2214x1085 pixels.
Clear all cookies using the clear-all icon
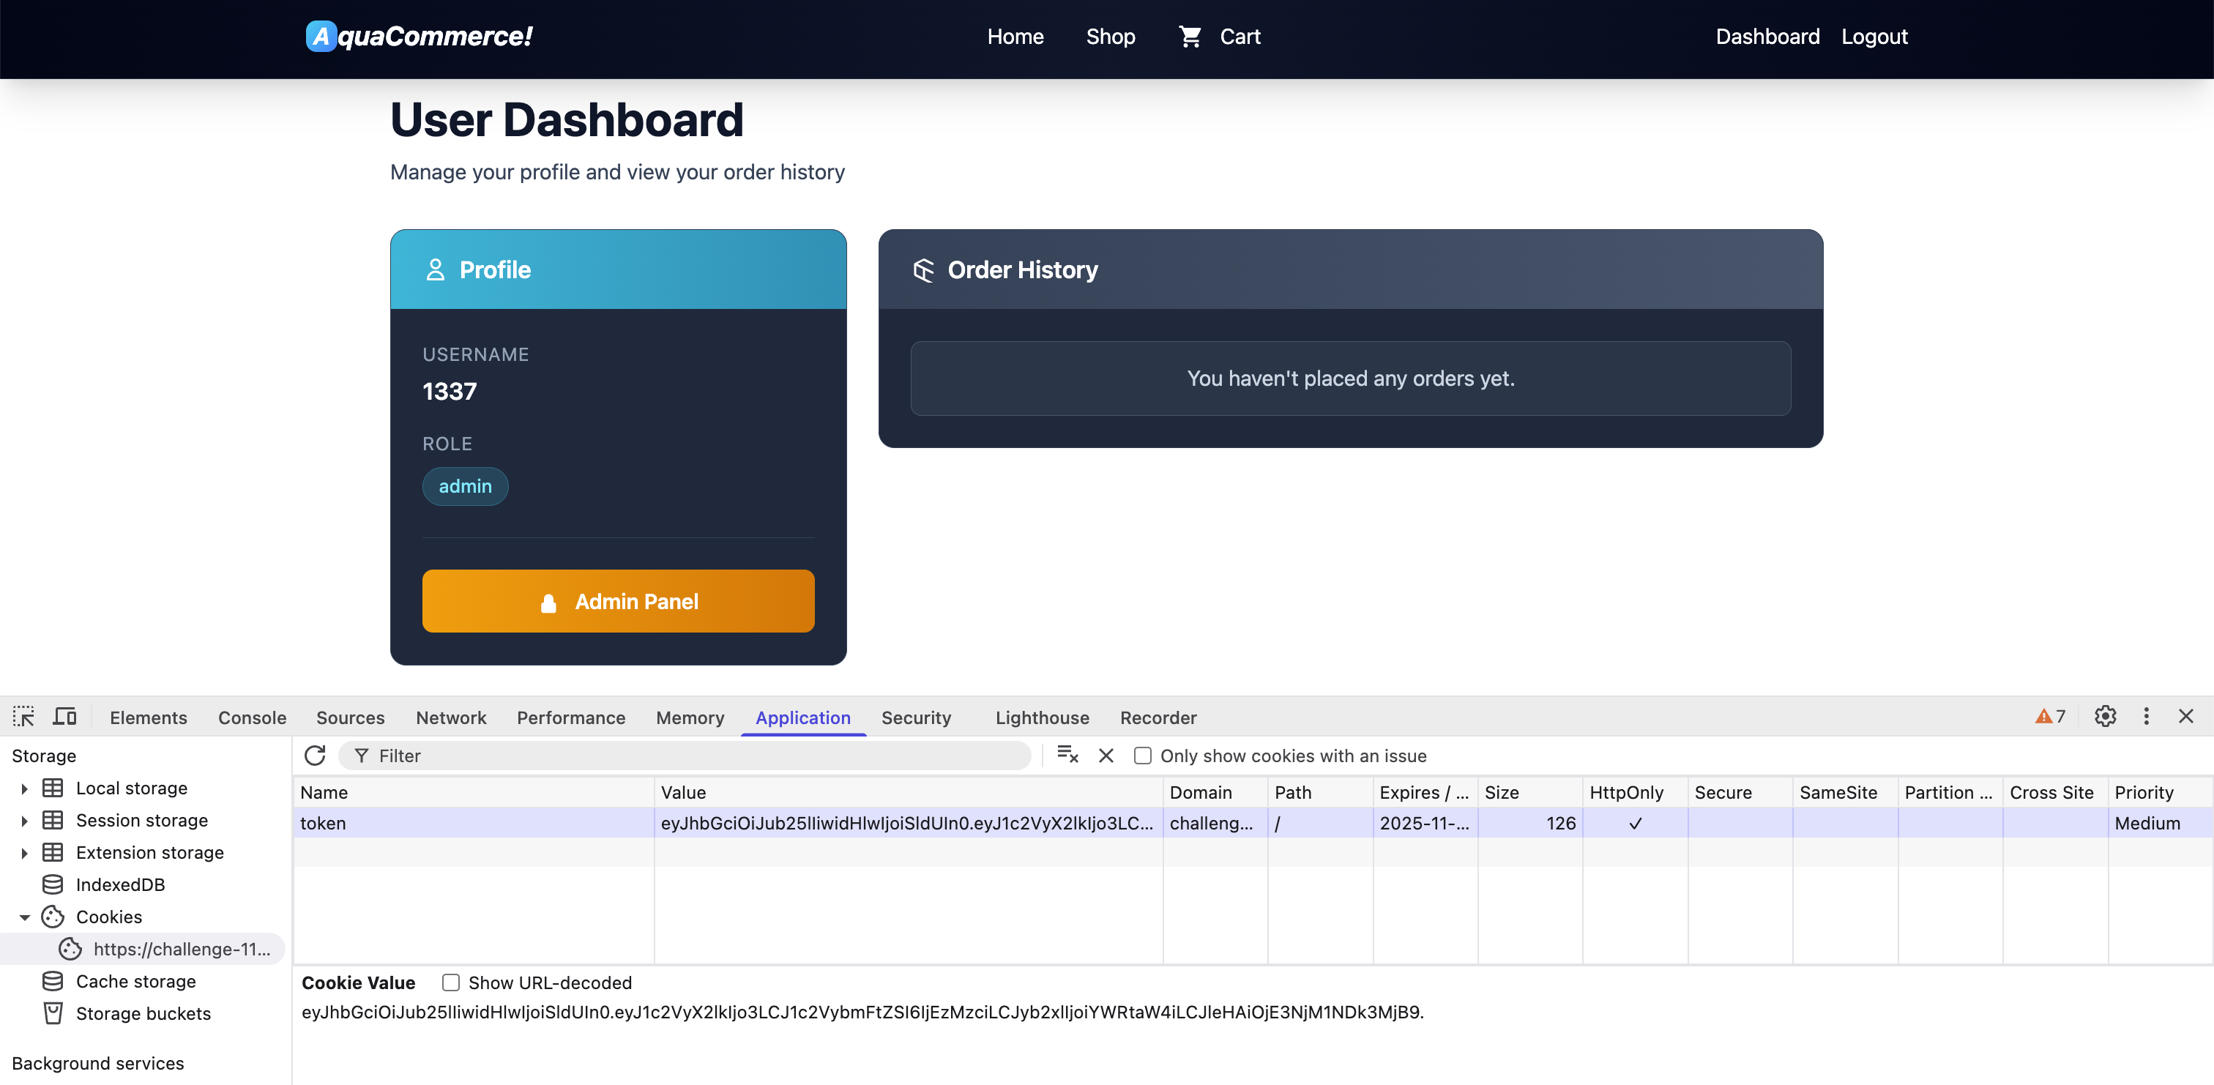pyautogui.click(x=1067, y=756)
